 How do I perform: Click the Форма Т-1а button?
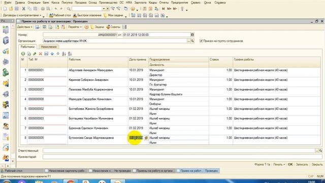click(262, 164)
